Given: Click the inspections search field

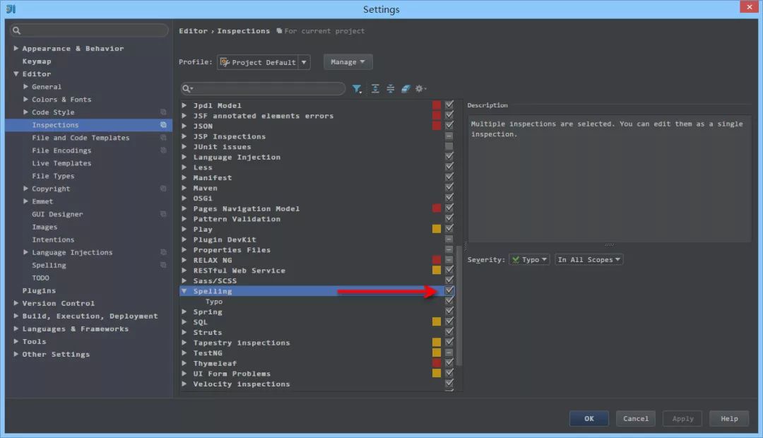Looking at the screenshot, I should coord(264,89).
